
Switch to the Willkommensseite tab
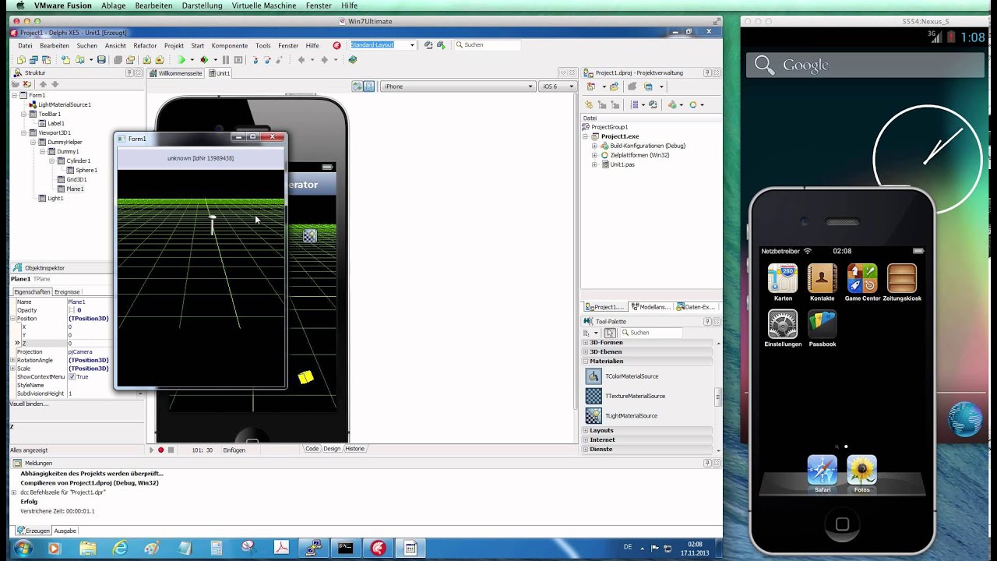click(175, 73)
